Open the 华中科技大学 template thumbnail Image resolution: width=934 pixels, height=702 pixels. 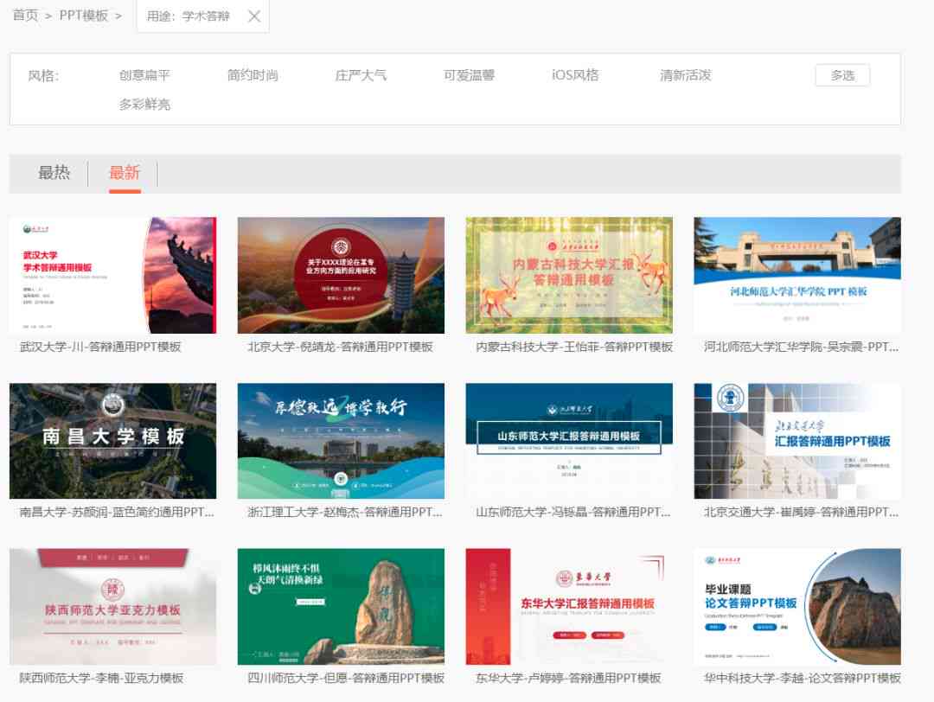[797, 606]
